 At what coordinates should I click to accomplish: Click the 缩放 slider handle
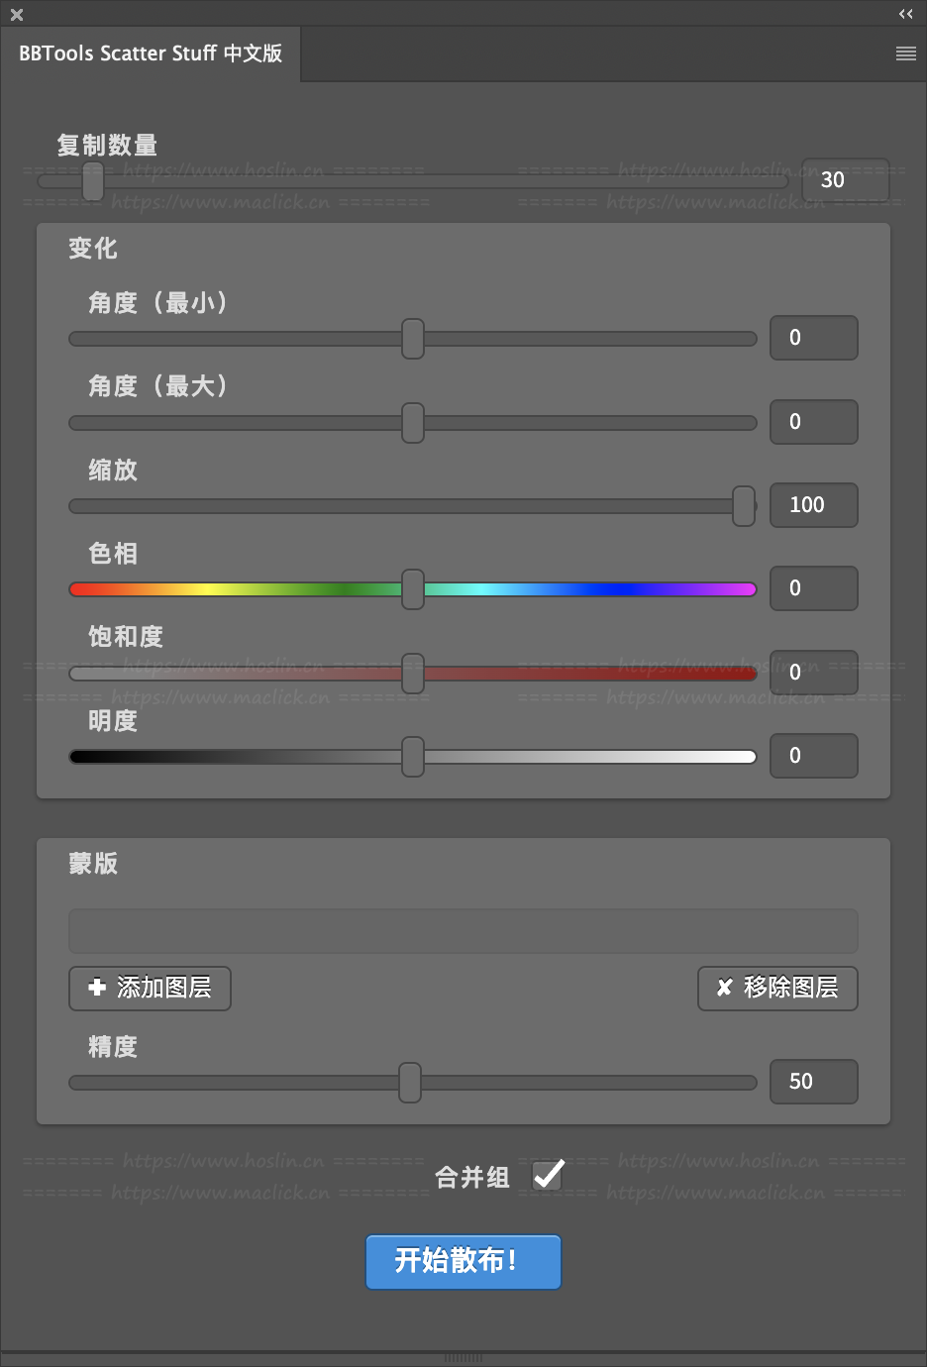pyautogui.click(x=744, y=506)
